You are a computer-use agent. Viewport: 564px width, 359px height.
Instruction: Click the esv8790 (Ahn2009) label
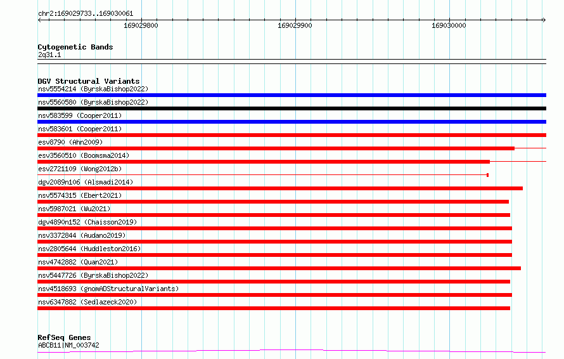70,142
